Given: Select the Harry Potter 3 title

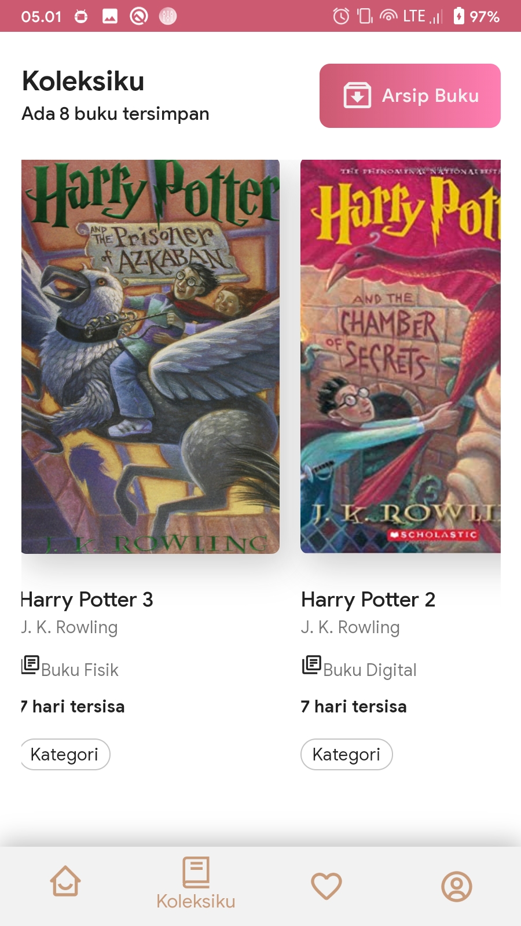Looking at the screenshot, I should (87, 600).
